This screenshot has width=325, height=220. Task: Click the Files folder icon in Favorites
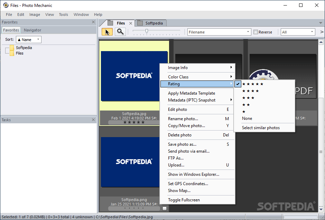point(12,54)
